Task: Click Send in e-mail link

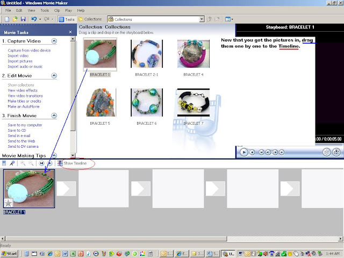Action: 19,136
